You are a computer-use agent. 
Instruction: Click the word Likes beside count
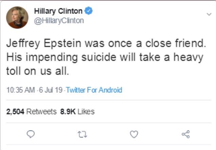(86, 111)
